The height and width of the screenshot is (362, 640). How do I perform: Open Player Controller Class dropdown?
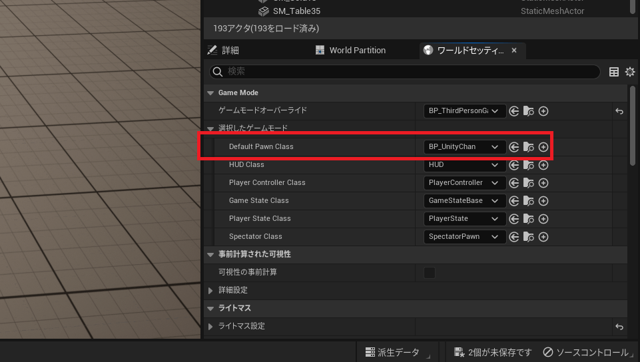pos(464,182)
